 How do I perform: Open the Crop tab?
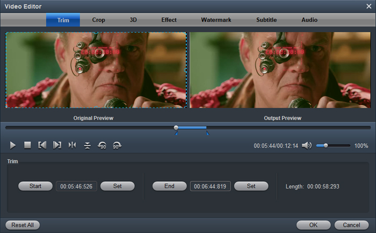[x=98, y=20]
